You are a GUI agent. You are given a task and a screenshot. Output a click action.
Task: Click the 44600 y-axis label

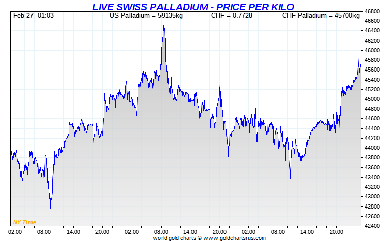[x=372, y=119]
